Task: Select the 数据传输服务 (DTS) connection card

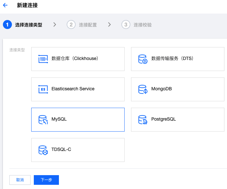Action: (178, 59)
